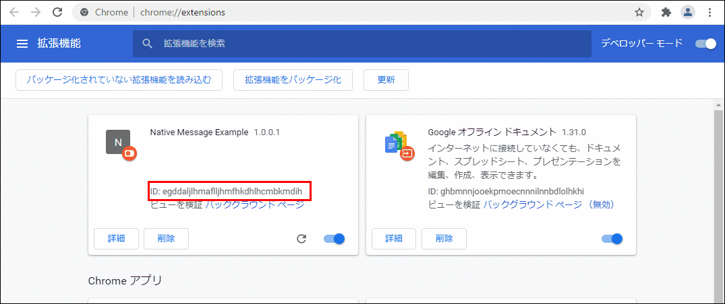This screenshot has height=304, width=725.
Task: Click the browser forward arrow
Action: (x=36, y=13)
